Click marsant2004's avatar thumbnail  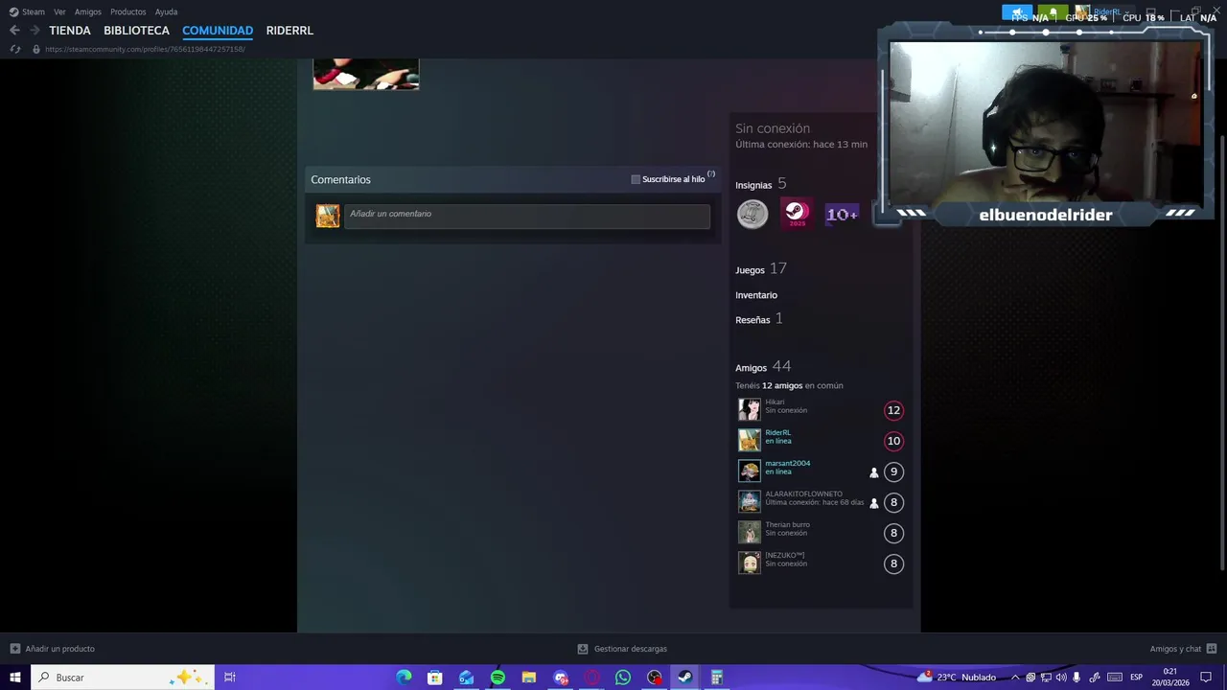(749, 471)
